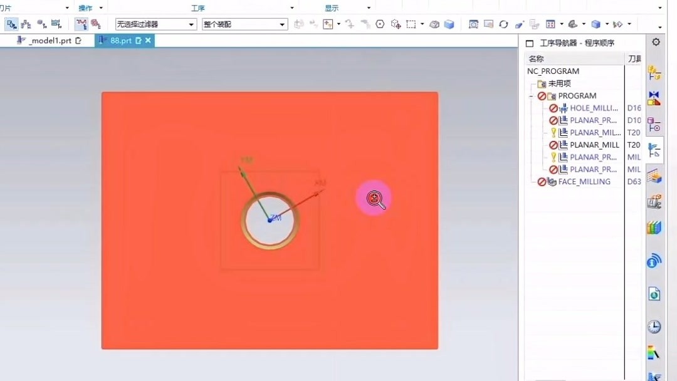Collapse the PROGRAM node in the Operation Navigator
This screenshot has height=381, width=677.
click(x=530, y=95)
